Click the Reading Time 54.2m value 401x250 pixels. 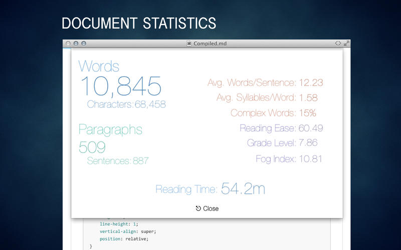(243, 188)
